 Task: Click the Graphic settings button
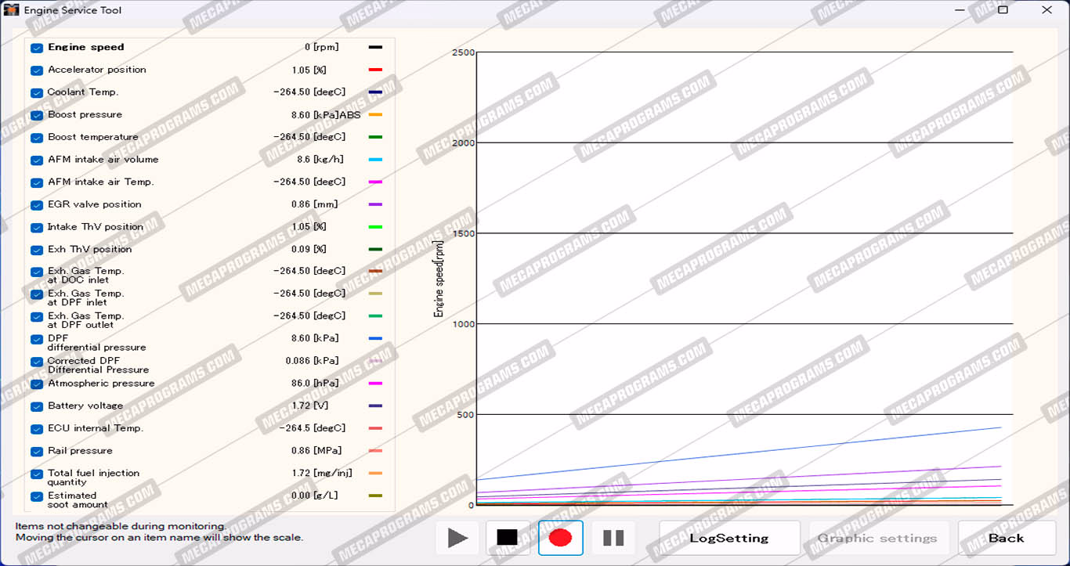[x=877, y=538]
